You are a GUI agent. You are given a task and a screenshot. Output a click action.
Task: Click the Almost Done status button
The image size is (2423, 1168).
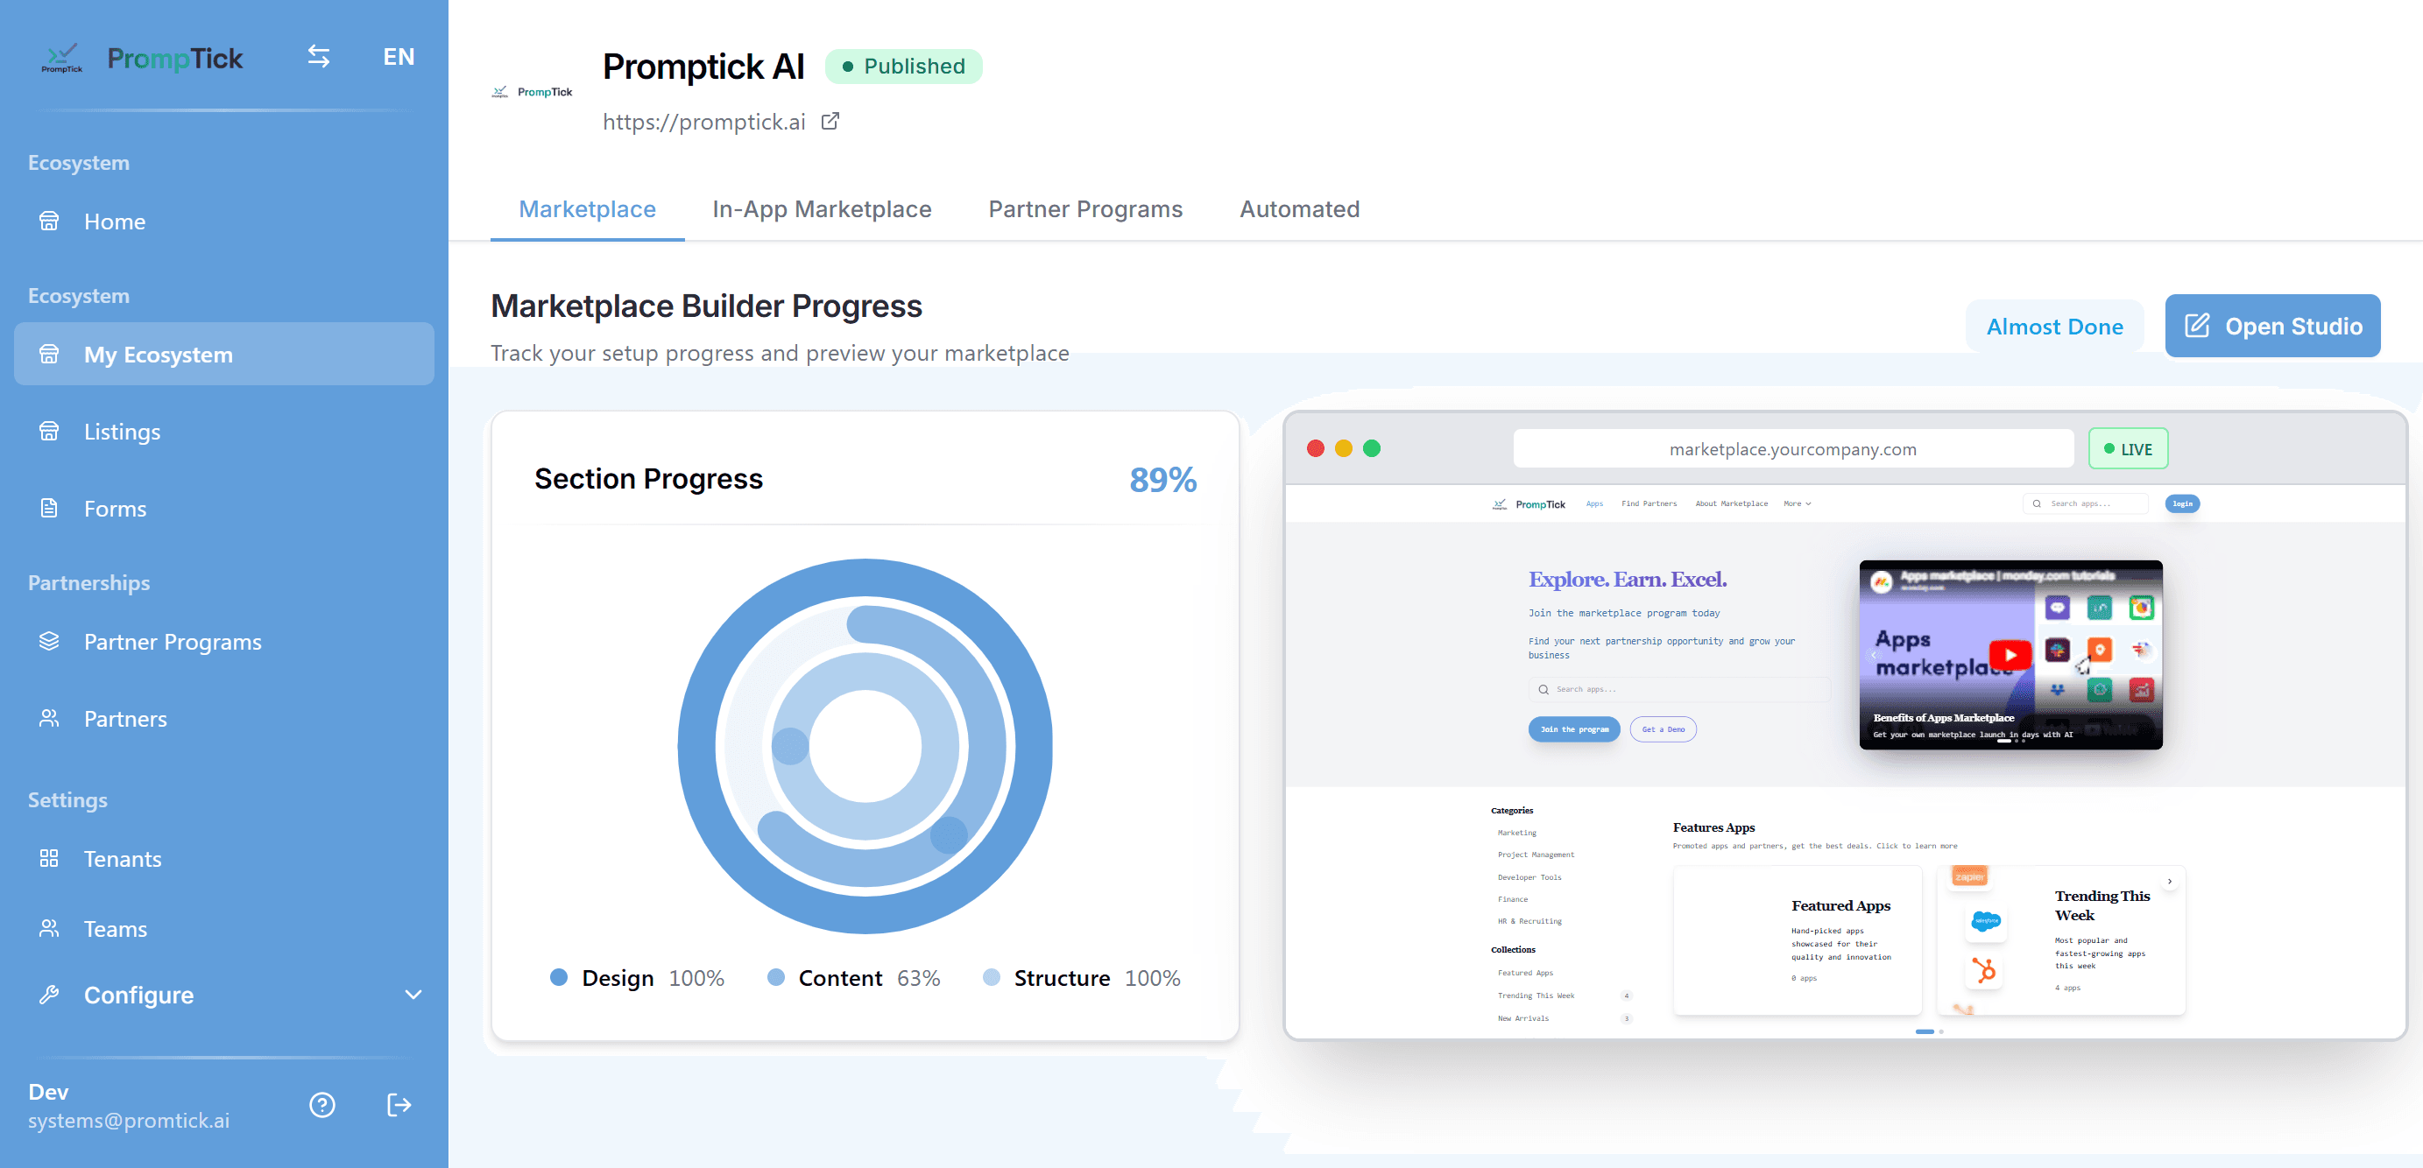point(2053,327)
